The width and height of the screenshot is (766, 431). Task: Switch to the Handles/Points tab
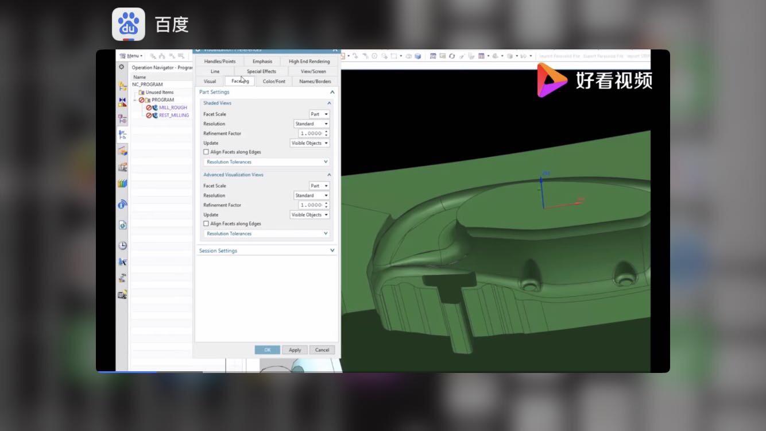[x=220, y=61]
